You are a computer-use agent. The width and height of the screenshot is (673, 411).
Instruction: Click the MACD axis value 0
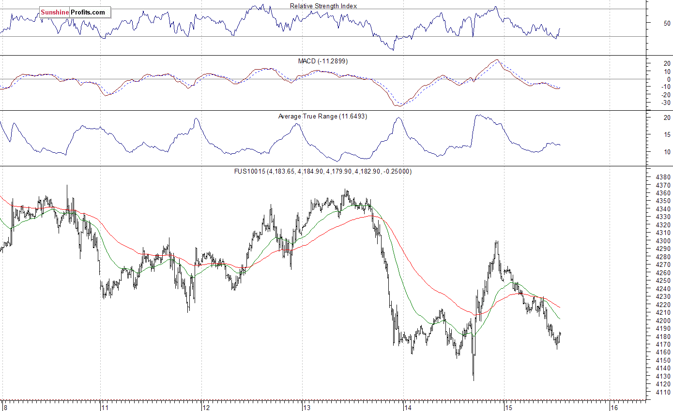point(669,79)
